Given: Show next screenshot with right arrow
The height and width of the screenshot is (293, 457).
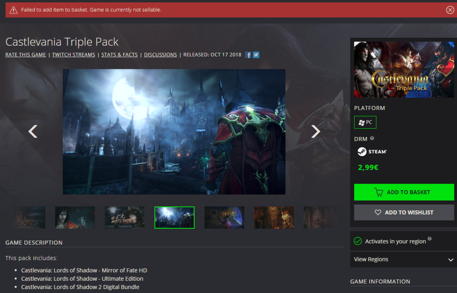Looking at the screenshot, I should tap(316, 131).
